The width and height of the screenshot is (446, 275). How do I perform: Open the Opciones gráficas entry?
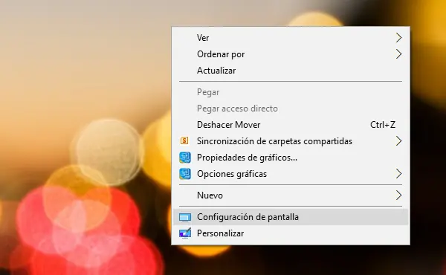[291, 174]
